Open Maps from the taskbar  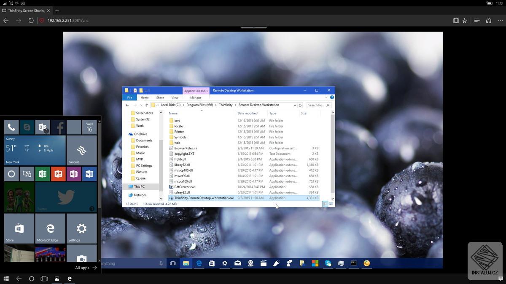[250, 263]
